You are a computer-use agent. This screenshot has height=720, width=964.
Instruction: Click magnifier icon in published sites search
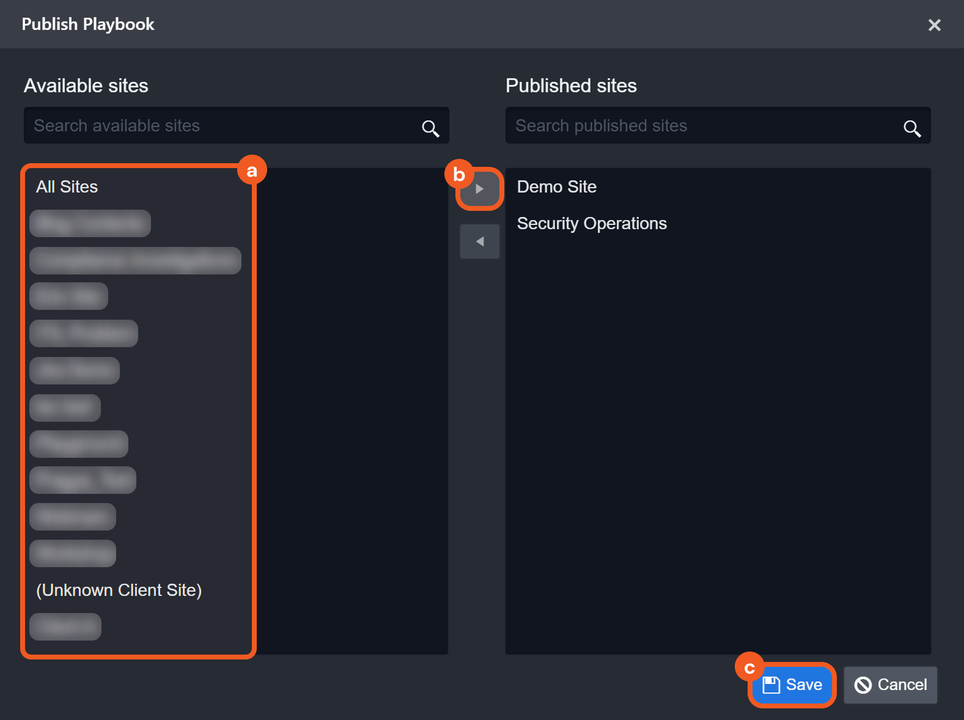point(912,128)
